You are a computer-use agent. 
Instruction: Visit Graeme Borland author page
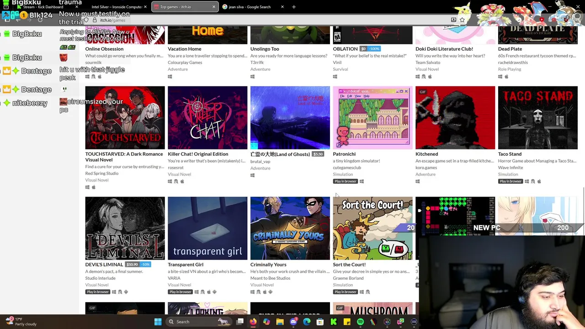[348, 278]
